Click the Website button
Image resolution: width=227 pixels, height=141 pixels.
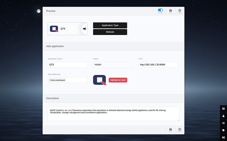[110, 32]
